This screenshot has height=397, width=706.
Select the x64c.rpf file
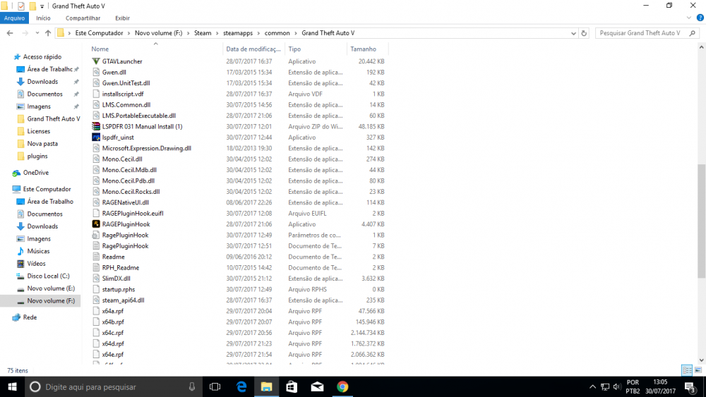112,333
